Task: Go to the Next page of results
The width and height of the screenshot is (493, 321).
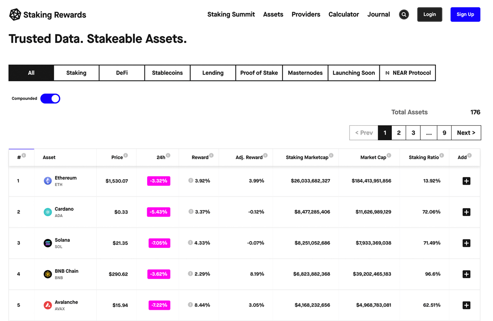Action: coord(466,133)
